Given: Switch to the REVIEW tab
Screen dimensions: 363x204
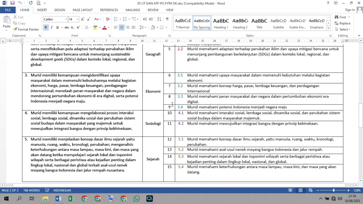Looking at the screenshot, I should coord(153,10).
